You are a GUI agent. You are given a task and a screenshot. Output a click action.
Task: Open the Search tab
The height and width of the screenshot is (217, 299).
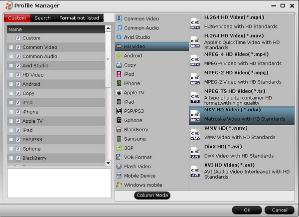coord(42,18)
